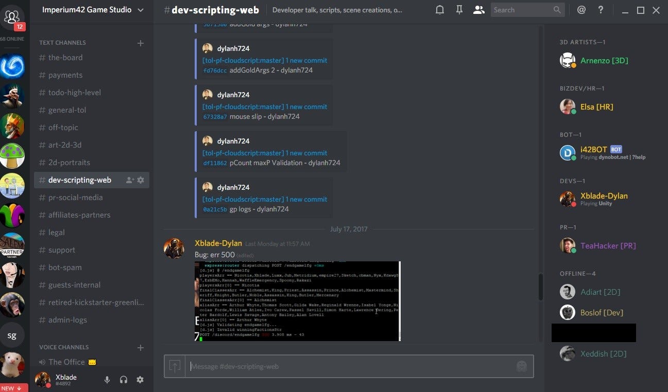Open the legal channel

92,233
